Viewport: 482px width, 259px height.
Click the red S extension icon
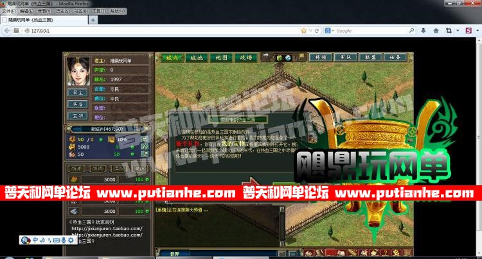pos(469,31)
